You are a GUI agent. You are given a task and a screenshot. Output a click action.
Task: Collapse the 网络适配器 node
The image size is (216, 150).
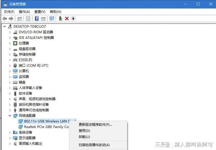point(10,115)
